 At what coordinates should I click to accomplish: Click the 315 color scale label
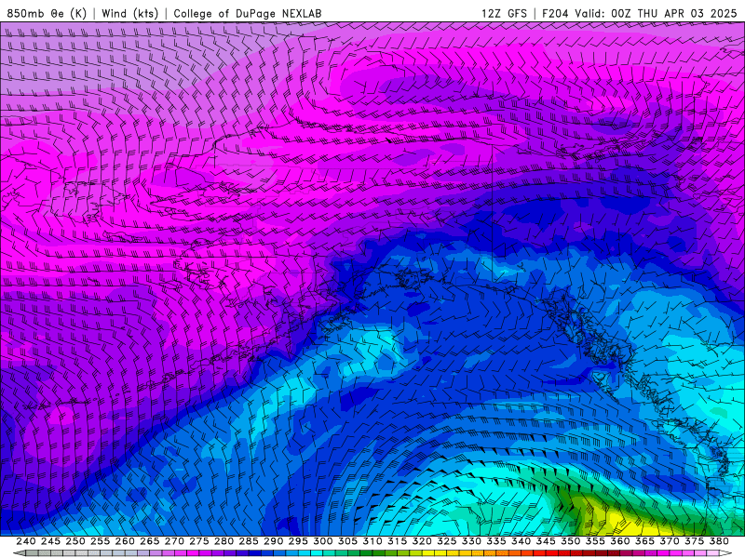click(398, 541)
